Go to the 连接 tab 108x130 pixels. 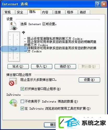(x=59, y=12)
